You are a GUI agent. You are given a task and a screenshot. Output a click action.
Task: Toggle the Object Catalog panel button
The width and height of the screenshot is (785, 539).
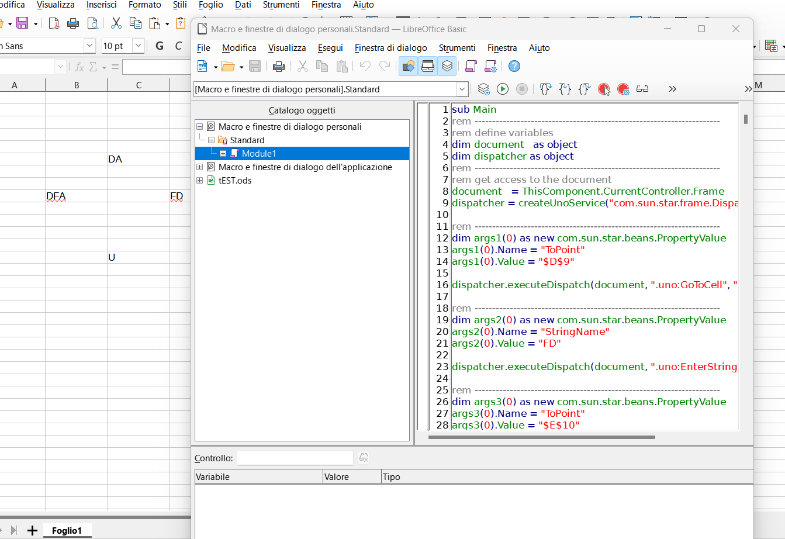(x=409, y=66)
